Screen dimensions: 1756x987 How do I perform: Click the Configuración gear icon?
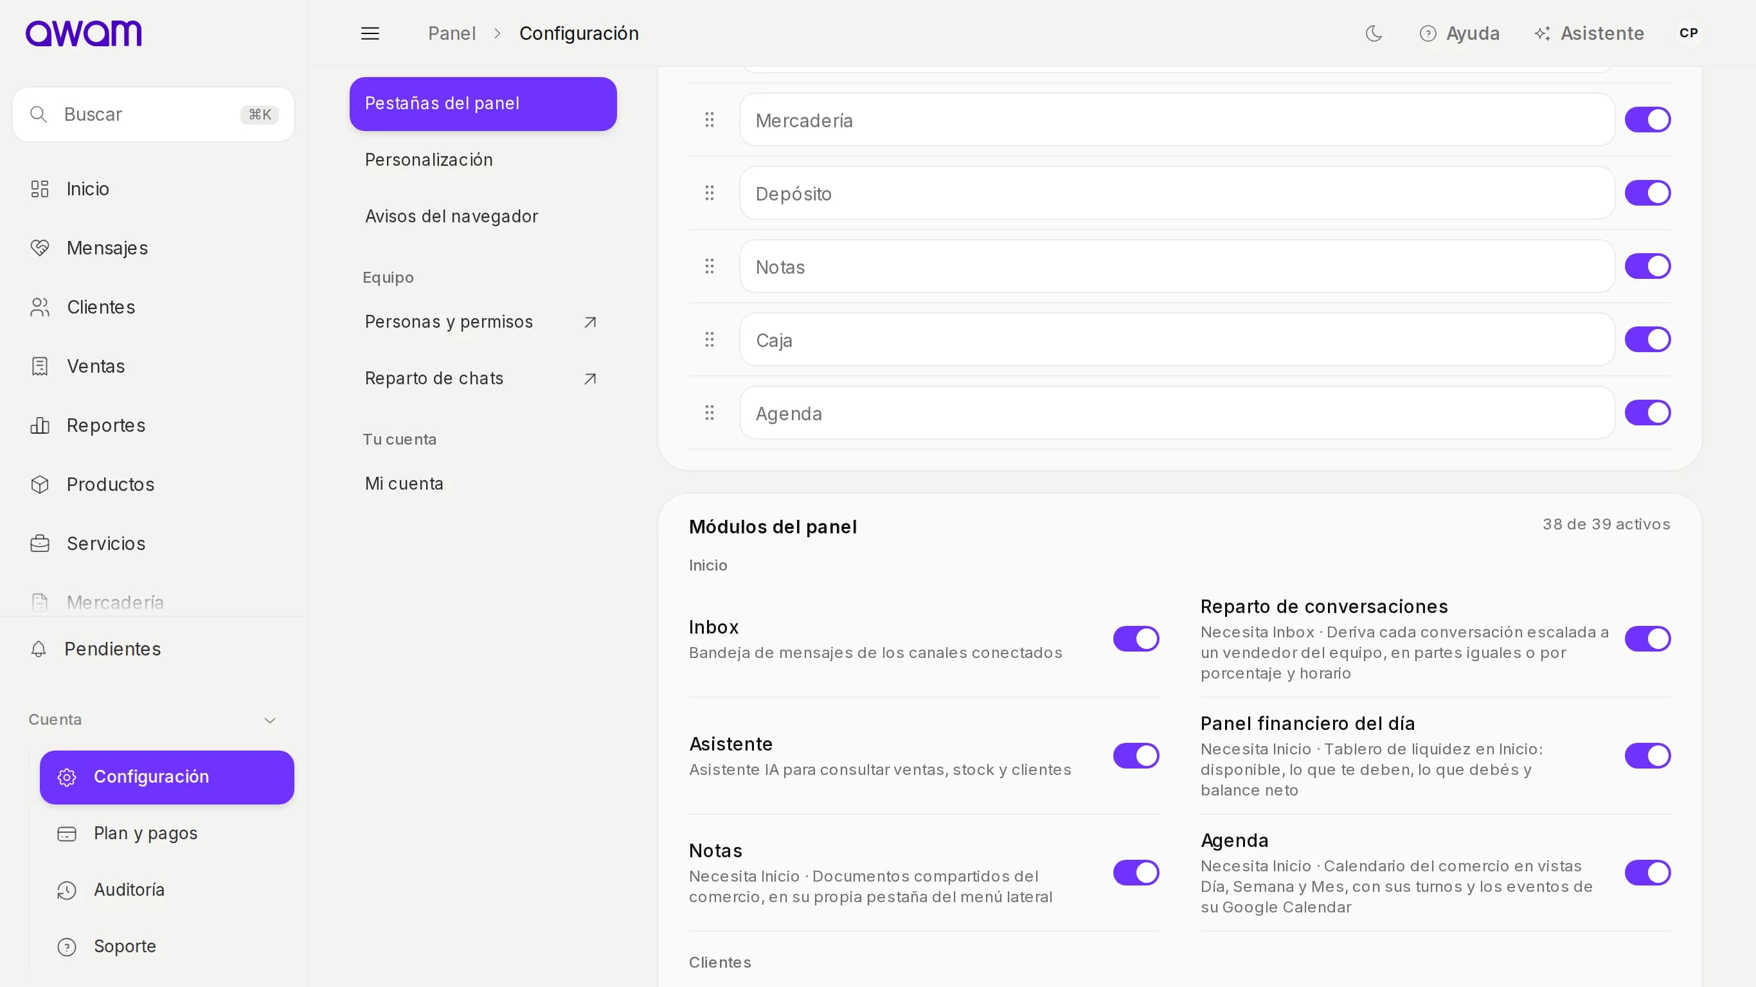(x=67, y=777)
